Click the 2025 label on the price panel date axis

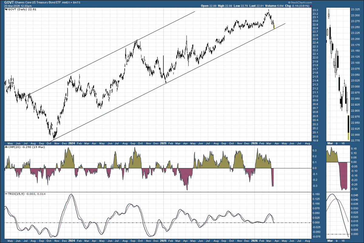[x=164, y=143]
